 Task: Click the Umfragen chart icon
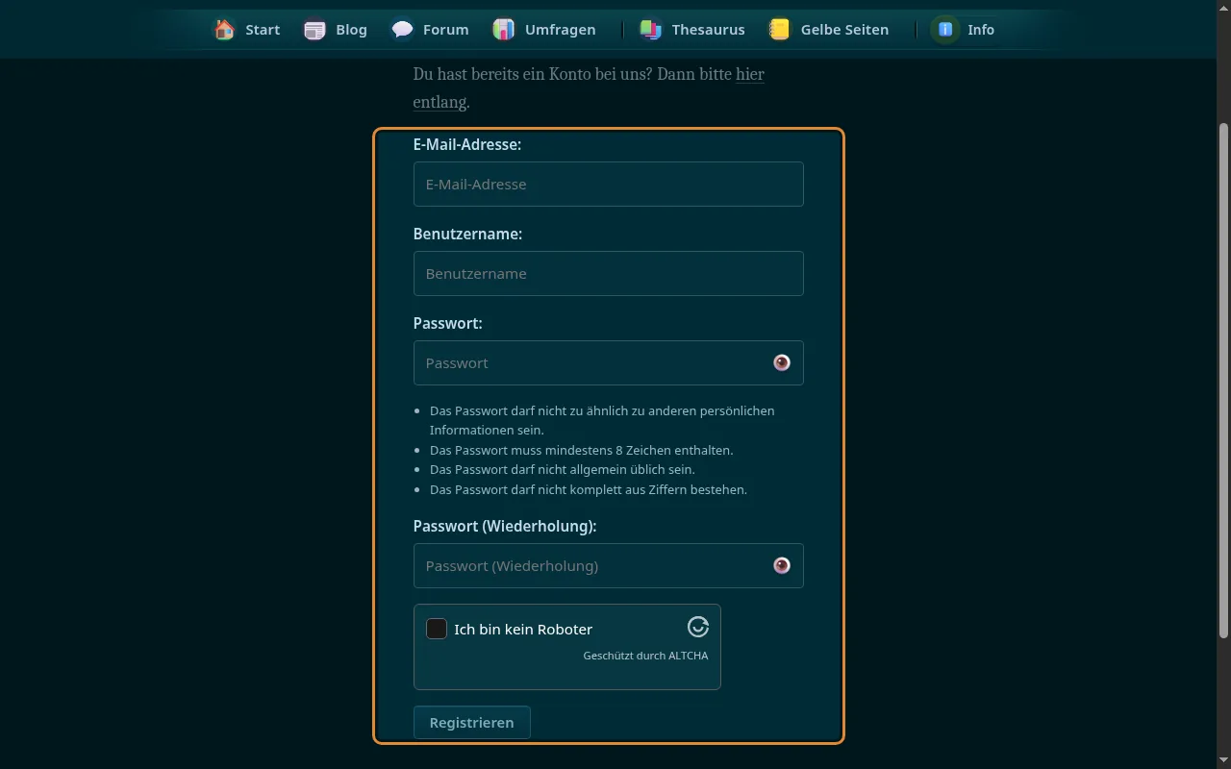[x=503, y=30]
